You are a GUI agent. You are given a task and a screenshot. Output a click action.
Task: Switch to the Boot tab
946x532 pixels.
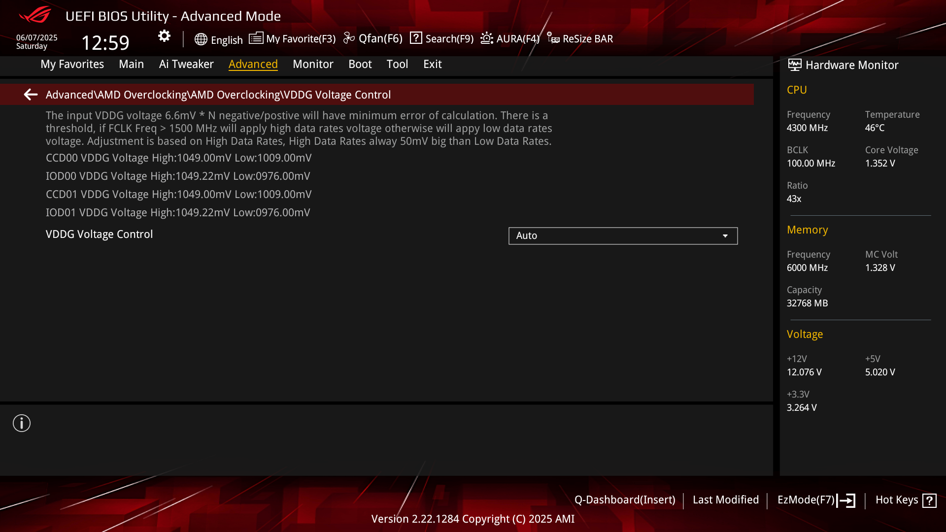pyautogui.click(x=360, y=64)
